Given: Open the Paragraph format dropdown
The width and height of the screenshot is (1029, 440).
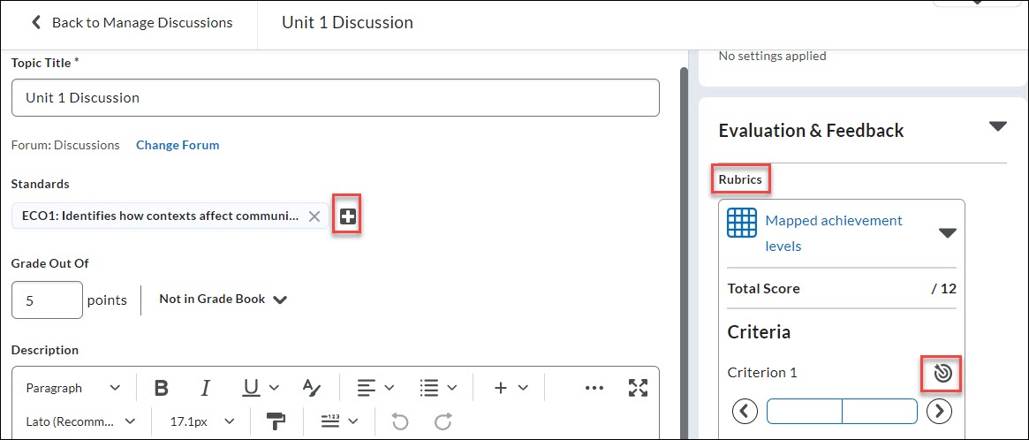Looking at the screenshot, I should pos(72,388).
